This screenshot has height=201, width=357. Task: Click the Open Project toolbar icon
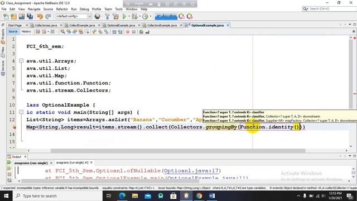click(x=22, y=16)
